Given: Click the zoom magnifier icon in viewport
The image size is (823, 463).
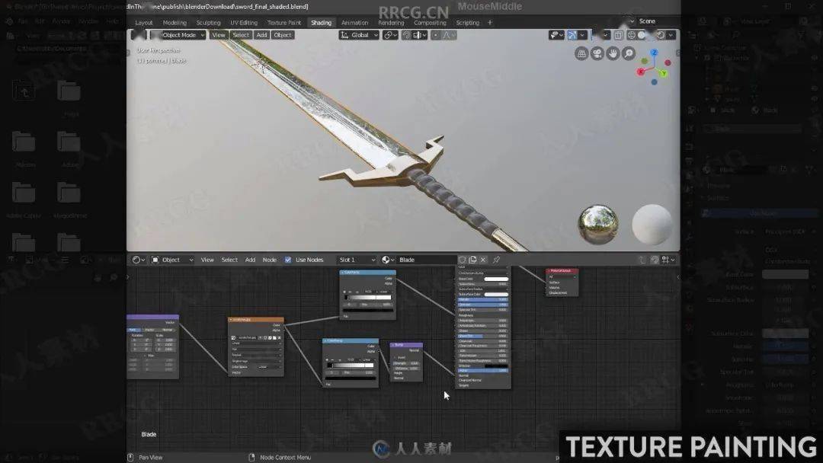Looking at the screenshot, I should pyautogui.click(x=628, y=53).
